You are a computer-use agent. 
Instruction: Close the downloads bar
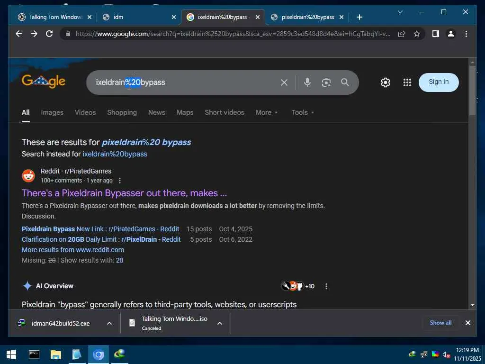[467, 323]
